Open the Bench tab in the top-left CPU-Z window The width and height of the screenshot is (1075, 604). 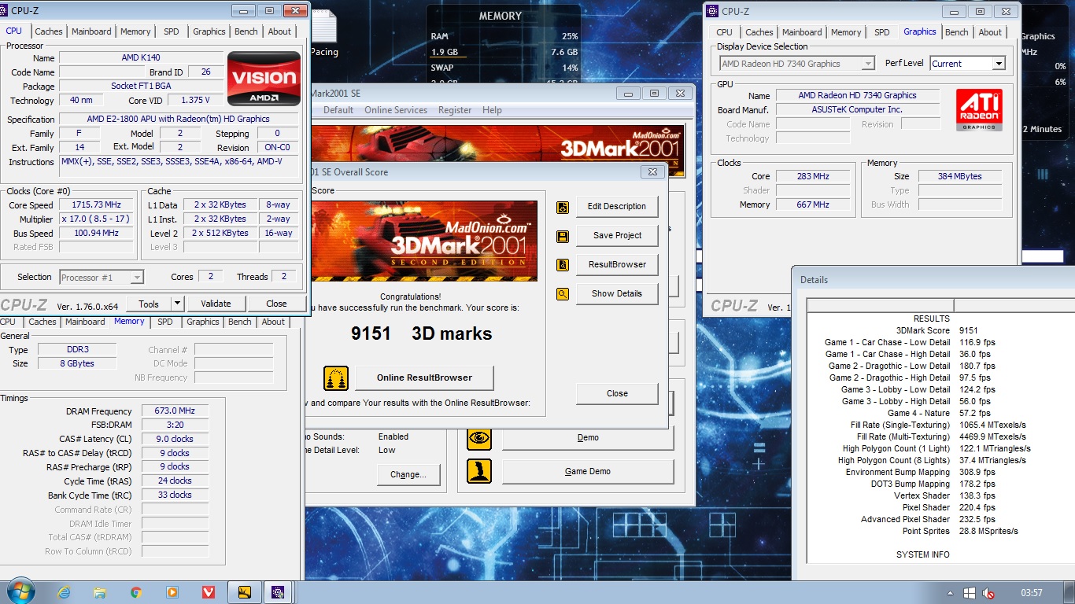coord(246,31)
